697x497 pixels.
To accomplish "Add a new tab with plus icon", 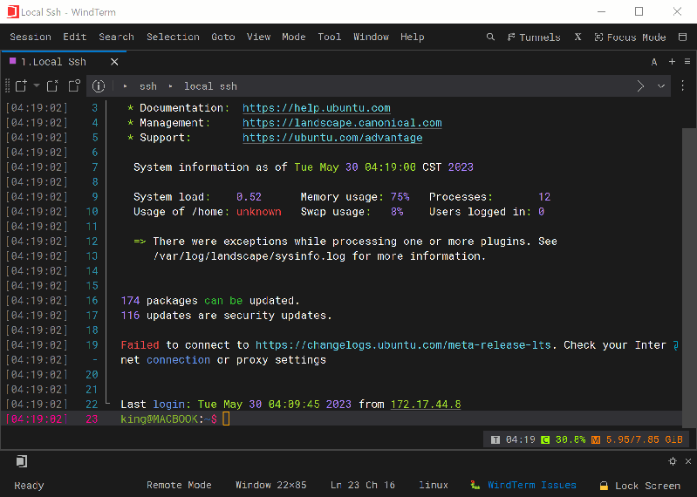I will click(x=672, y=62).
